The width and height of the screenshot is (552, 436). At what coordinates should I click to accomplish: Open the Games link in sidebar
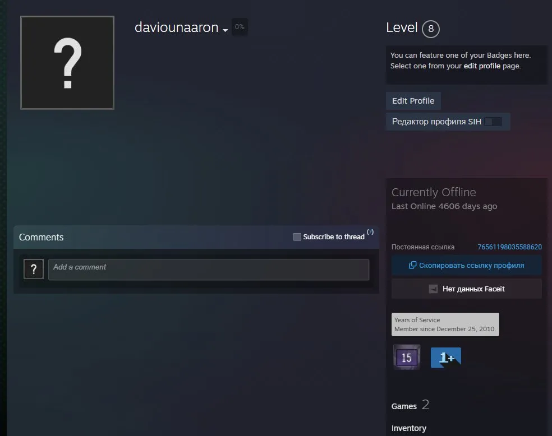pyautogui.click(x=404, y=406)
